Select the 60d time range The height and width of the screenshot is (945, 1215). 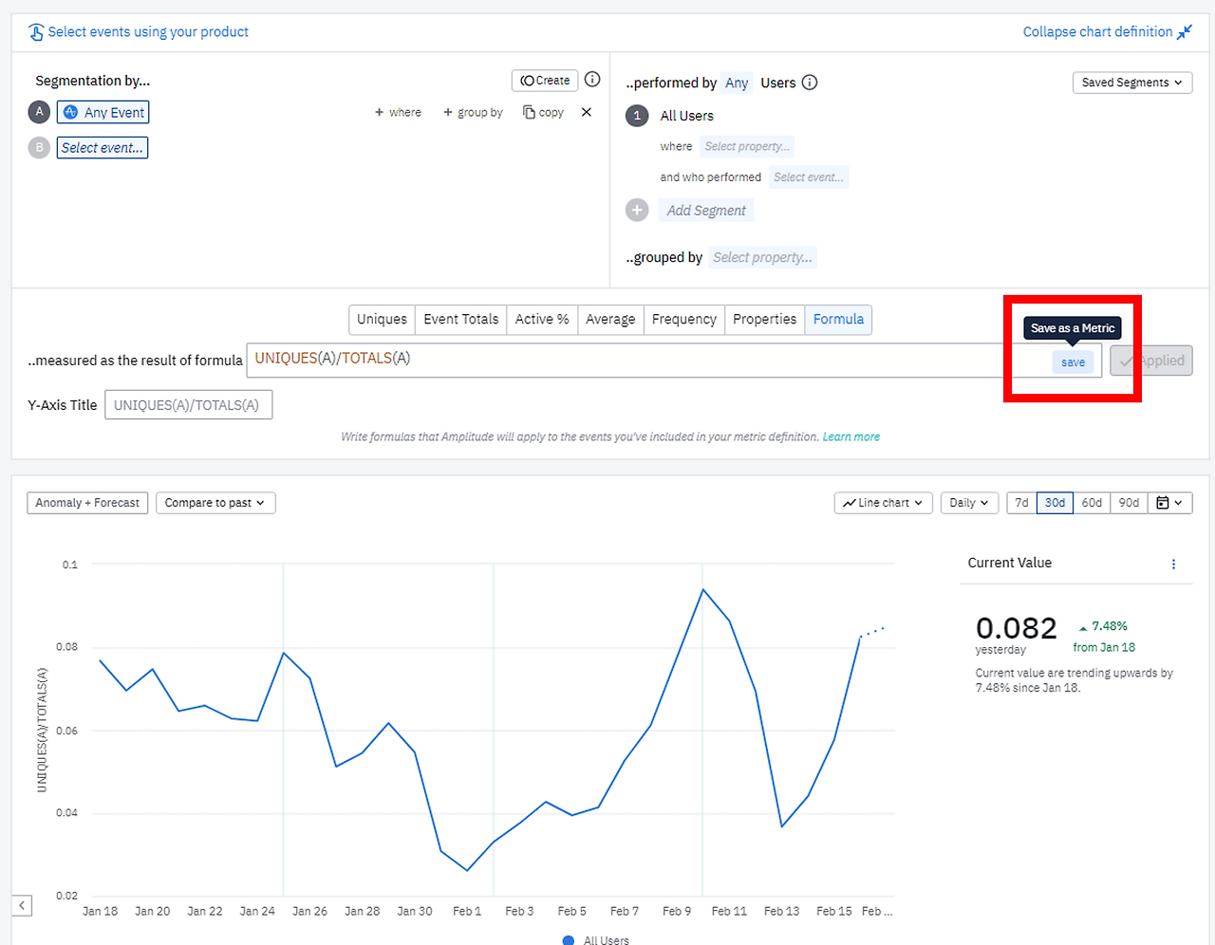point(1092,503)
